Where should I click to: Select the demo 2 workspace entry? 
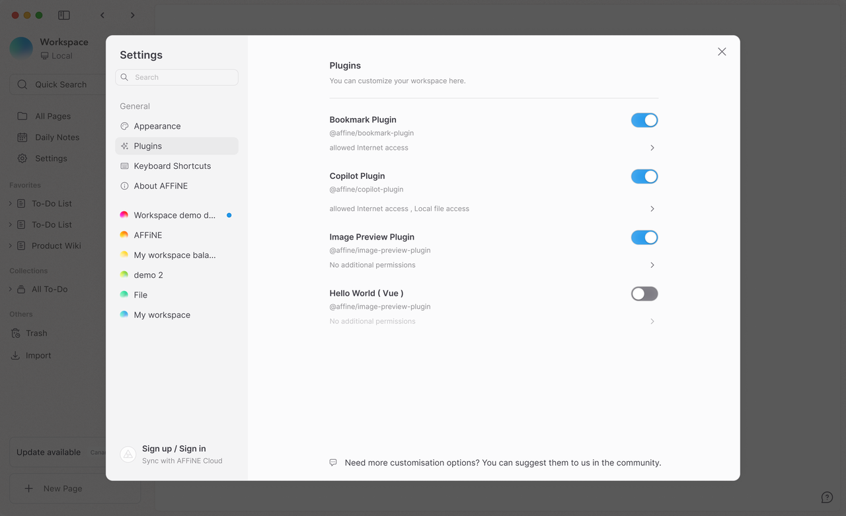[x=176, y=275]
